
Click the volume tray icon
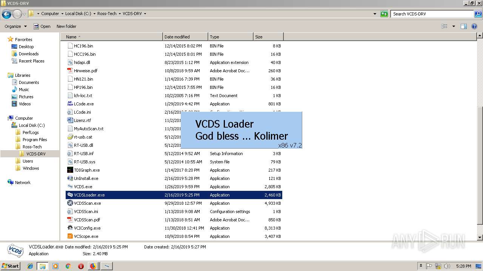[447, 266]
